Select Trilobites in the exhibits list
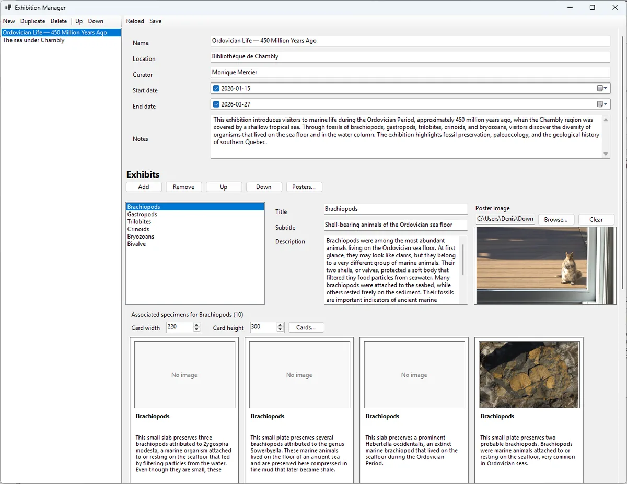 coord(195,222)
